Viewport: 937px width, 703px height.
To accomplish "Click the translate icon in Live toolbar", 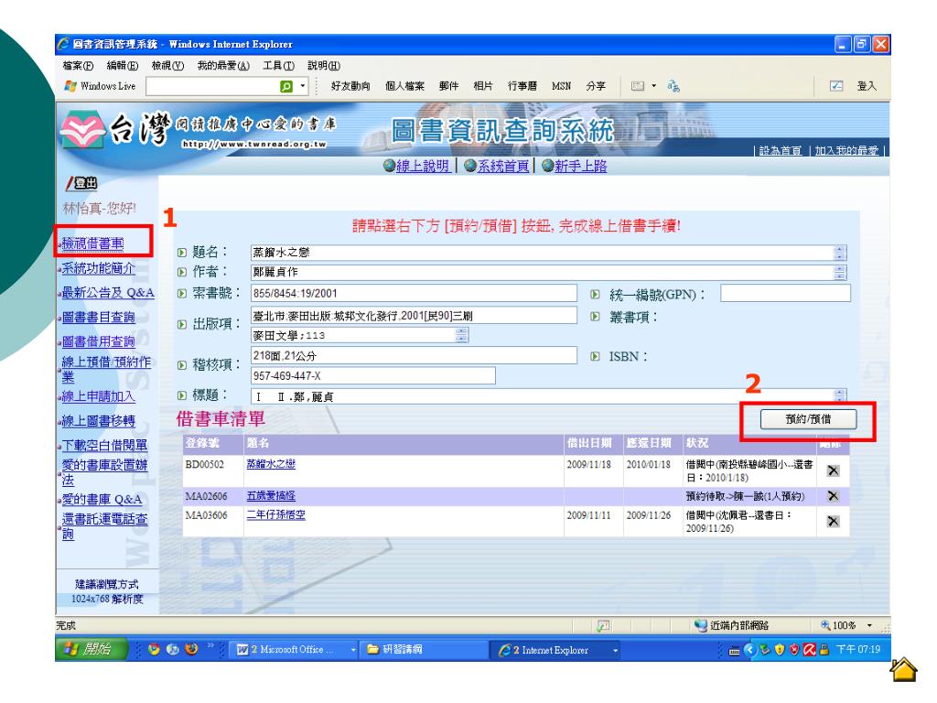I will [673, 86].
